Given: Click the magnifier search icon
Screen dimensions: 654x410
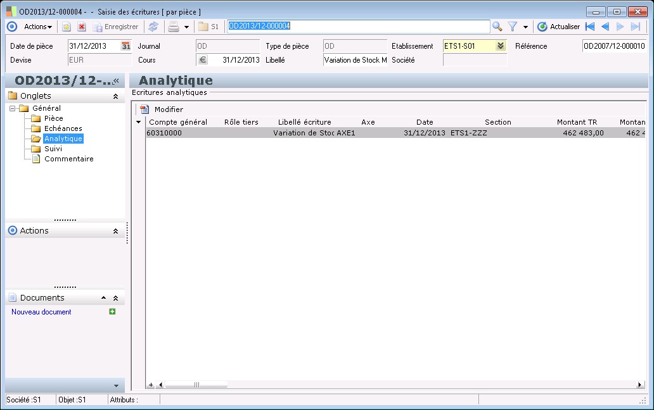Looking at the screenshot, I should tap(497, 27).
